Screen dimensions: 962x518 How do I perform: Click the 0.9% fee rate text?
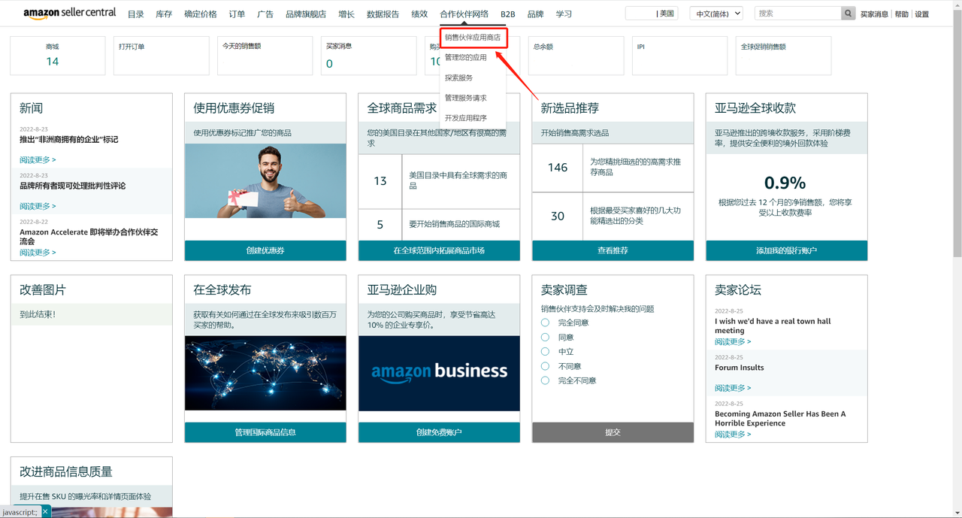tap(785, 183)
